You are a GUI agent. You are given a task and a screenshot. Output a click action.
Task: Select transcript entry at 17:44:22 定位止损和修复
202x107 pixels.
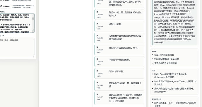click(x=119, y=73)
